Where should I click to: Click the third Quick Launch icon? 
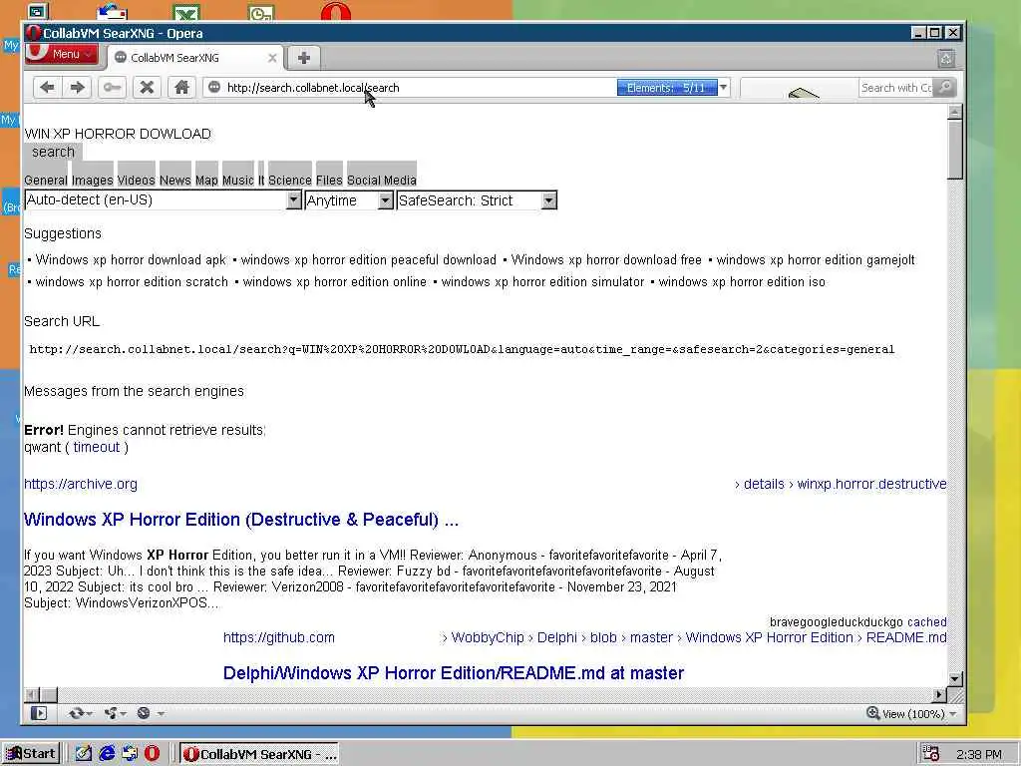[130, 754]
